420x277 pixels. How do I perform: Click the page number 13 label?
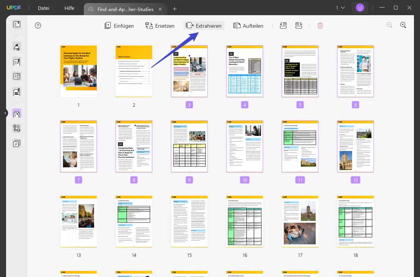79,255
